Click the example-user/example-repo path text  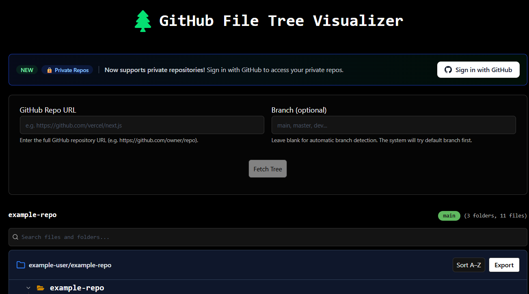click(70, 265)
